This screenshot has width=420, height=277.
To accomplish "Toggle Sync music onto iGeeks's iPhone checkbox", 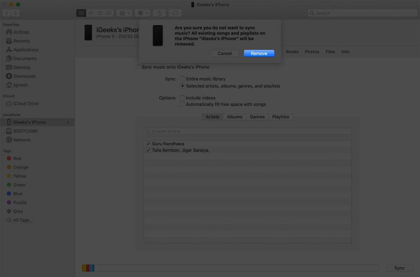I will pos(138,67).
